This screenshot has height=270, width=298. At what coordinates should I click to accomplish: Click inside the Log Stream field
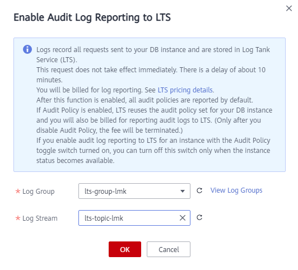[134, 218]
